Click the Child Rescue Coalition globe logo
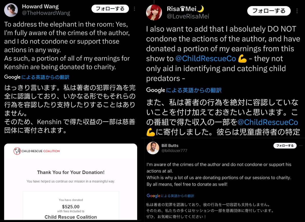 point(17,151)
